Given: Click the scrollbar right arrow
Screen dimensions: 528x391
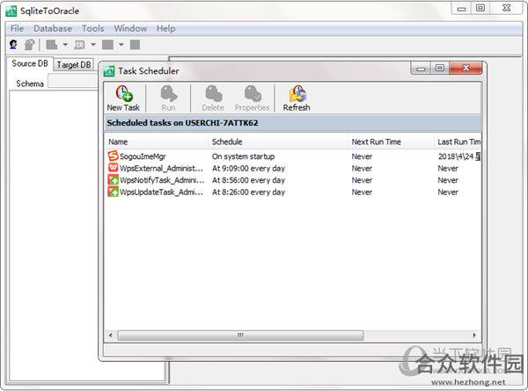Looking at the screenshot, I should point(474,335).
